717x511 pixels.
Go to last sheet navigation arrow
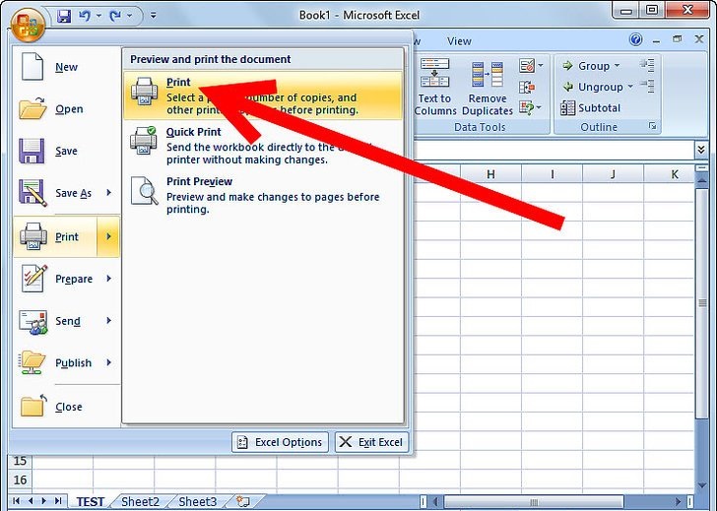click(58, 501)
